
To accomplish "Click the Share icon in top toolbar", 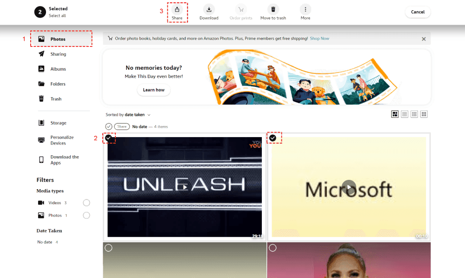I will 177,9.
